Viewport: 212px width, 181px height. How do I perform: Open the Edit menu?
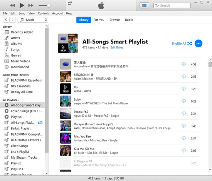coord(13,13)
